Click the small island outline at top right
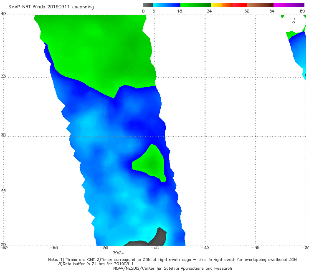 (294, 21)
